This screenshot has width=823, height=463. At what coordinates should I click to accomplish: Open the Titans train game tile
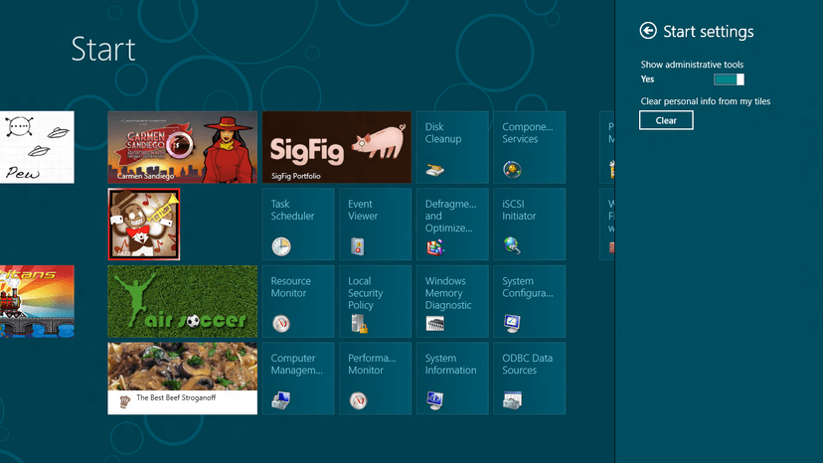(37, 301)
